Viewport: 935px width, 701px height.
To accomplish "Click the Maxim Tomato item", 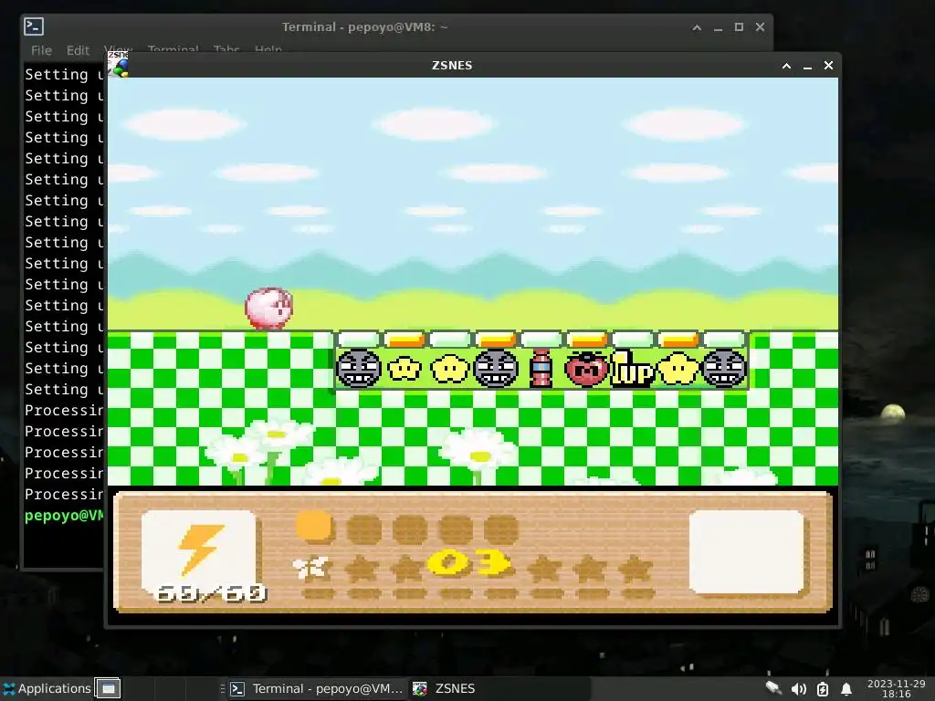I will click(x=586, y=369).
